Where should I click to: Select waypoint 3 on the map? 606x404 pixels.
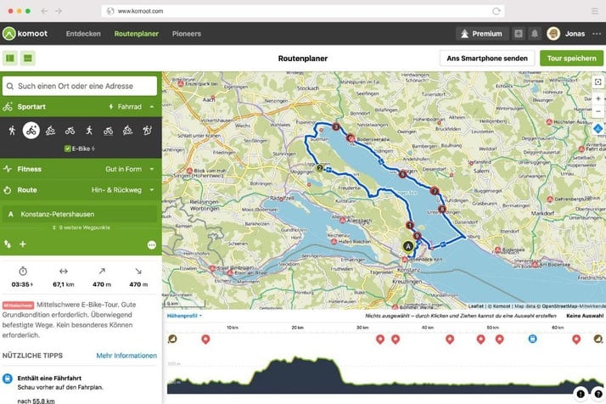[336, 126]
